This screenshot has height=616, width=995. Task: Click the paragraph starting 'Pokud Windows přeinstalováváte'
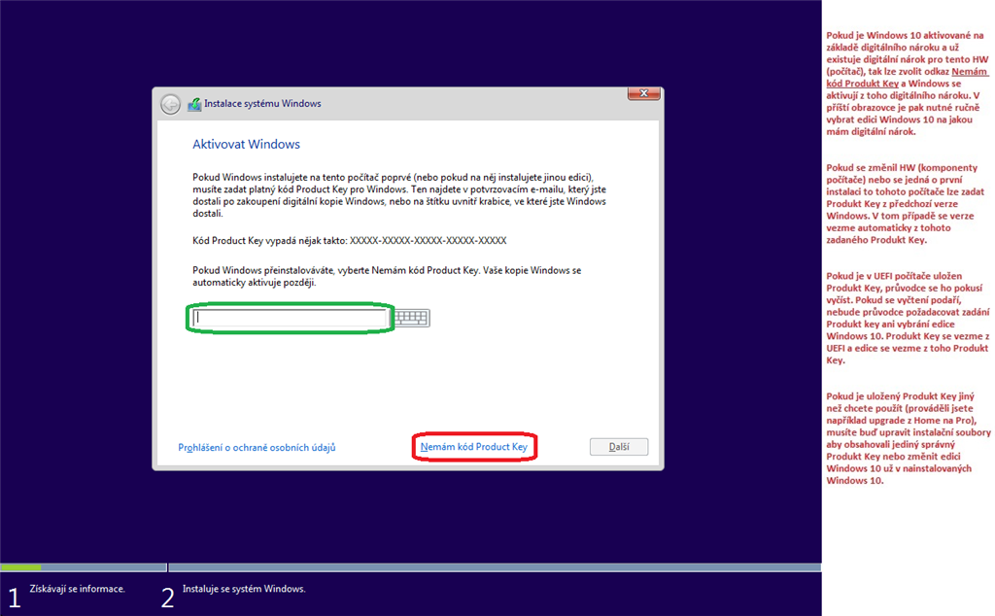click(x=387, y=276)
